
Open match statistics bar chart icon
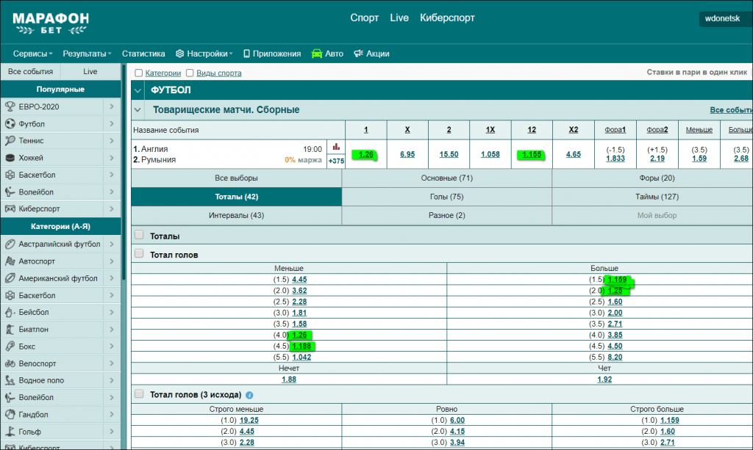(x=336, y=147)
